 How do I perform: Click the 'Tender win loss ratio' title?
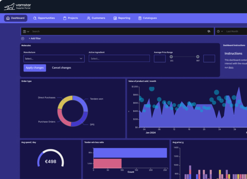coord(94,142)
